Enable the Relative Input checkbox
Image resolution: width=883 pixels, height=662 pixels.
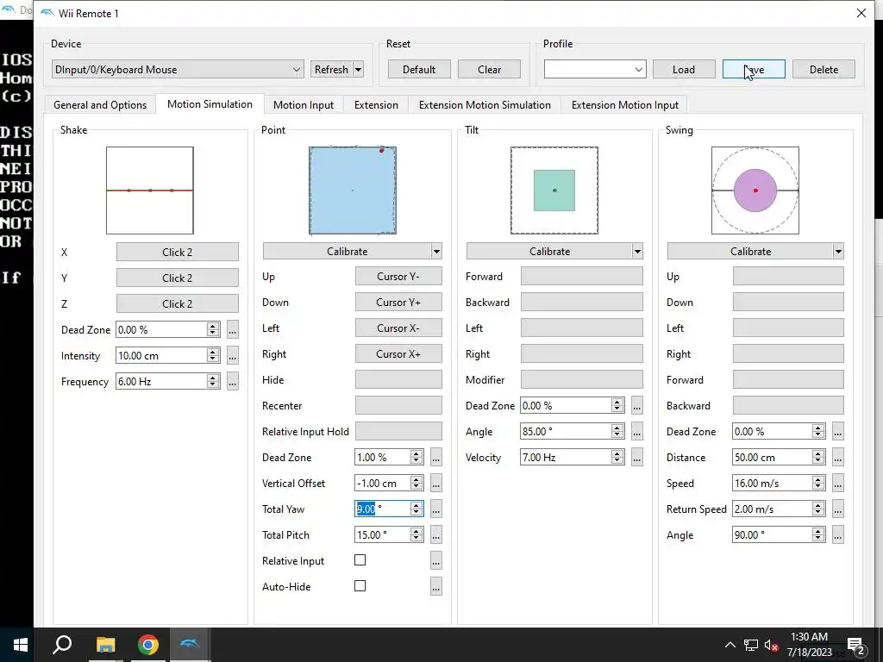pyautogui.click(x=360, y=560)
